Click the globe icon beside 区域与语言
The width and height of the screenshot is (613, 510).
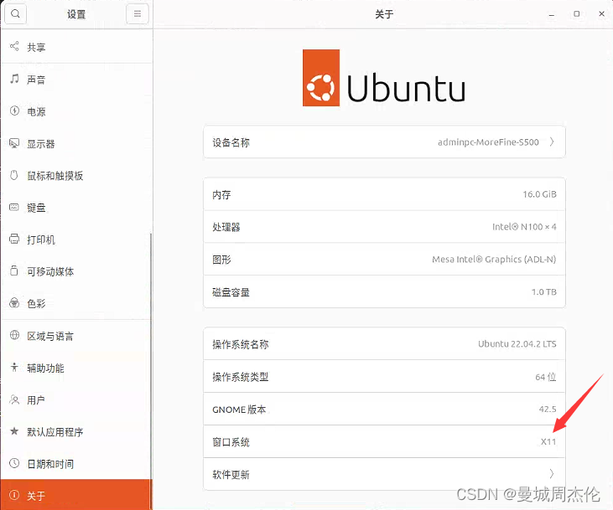click(x=14, y=335)
